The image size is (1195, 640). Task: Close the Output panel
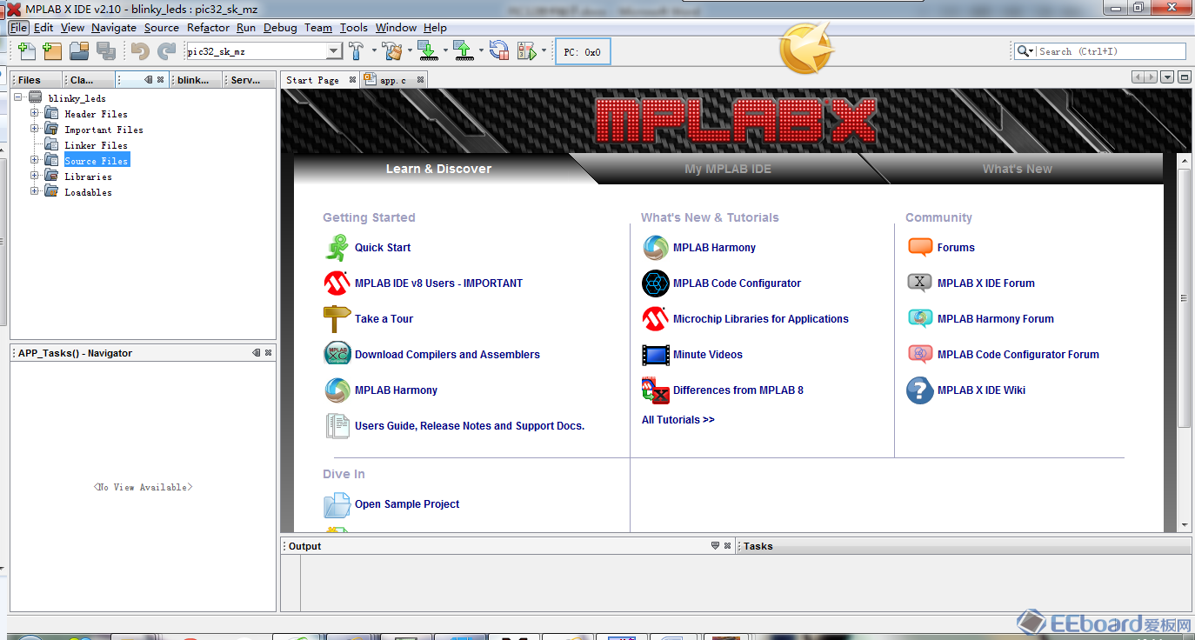727,546
